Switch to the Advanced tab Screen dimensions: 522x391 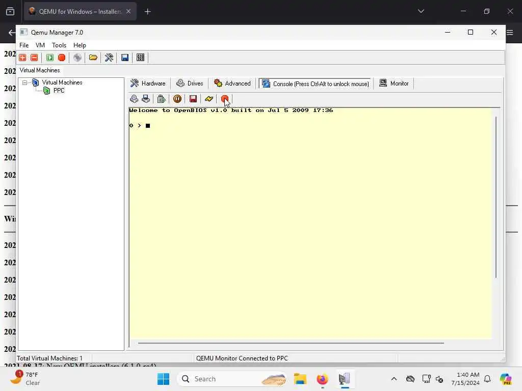click(232, 83)
